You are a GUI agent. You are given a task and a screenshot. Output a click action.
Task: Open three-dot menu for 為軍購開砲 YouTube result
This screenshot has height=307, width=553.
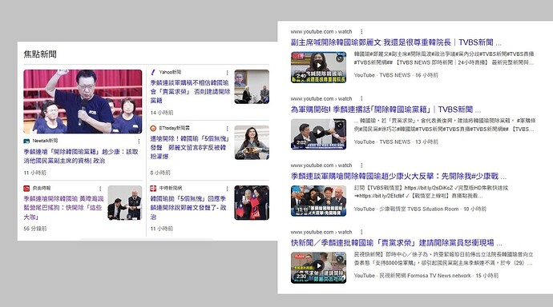(x=361, y=98)
